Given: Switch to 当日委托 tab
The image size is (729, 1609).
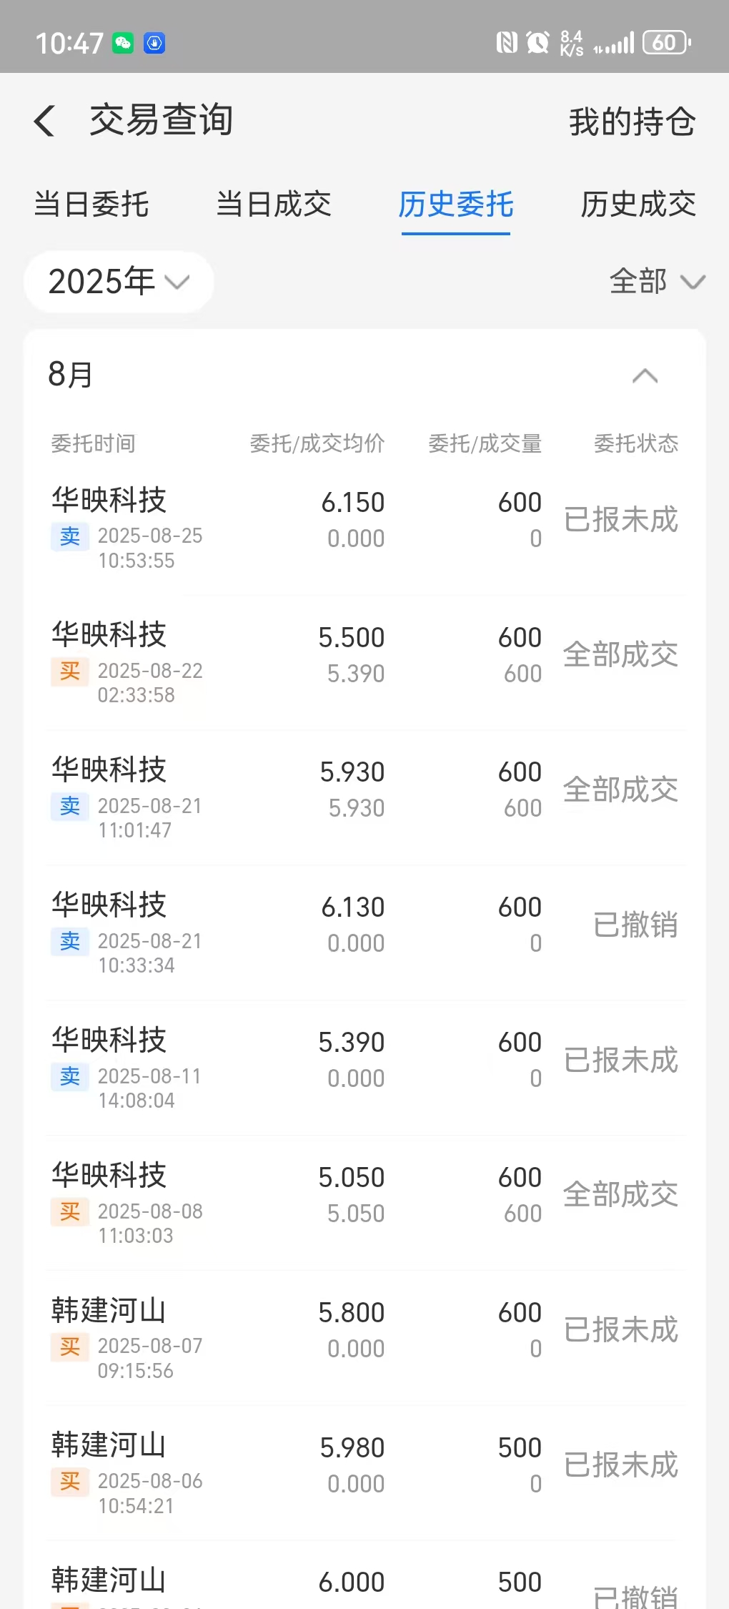Looking at the screenshot, I should 91,205.
